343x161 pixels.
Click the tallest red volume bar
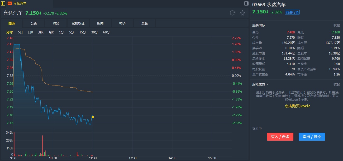14,143
